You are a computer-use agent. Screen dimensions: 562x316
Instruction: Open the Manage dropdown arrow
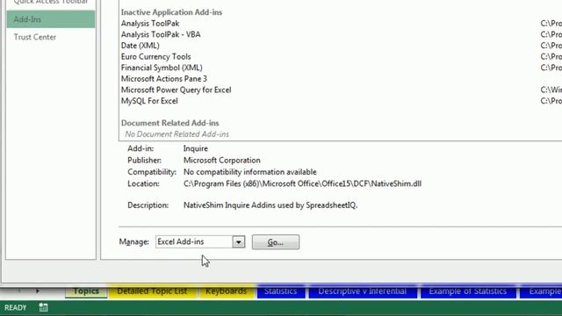(238, 242)
